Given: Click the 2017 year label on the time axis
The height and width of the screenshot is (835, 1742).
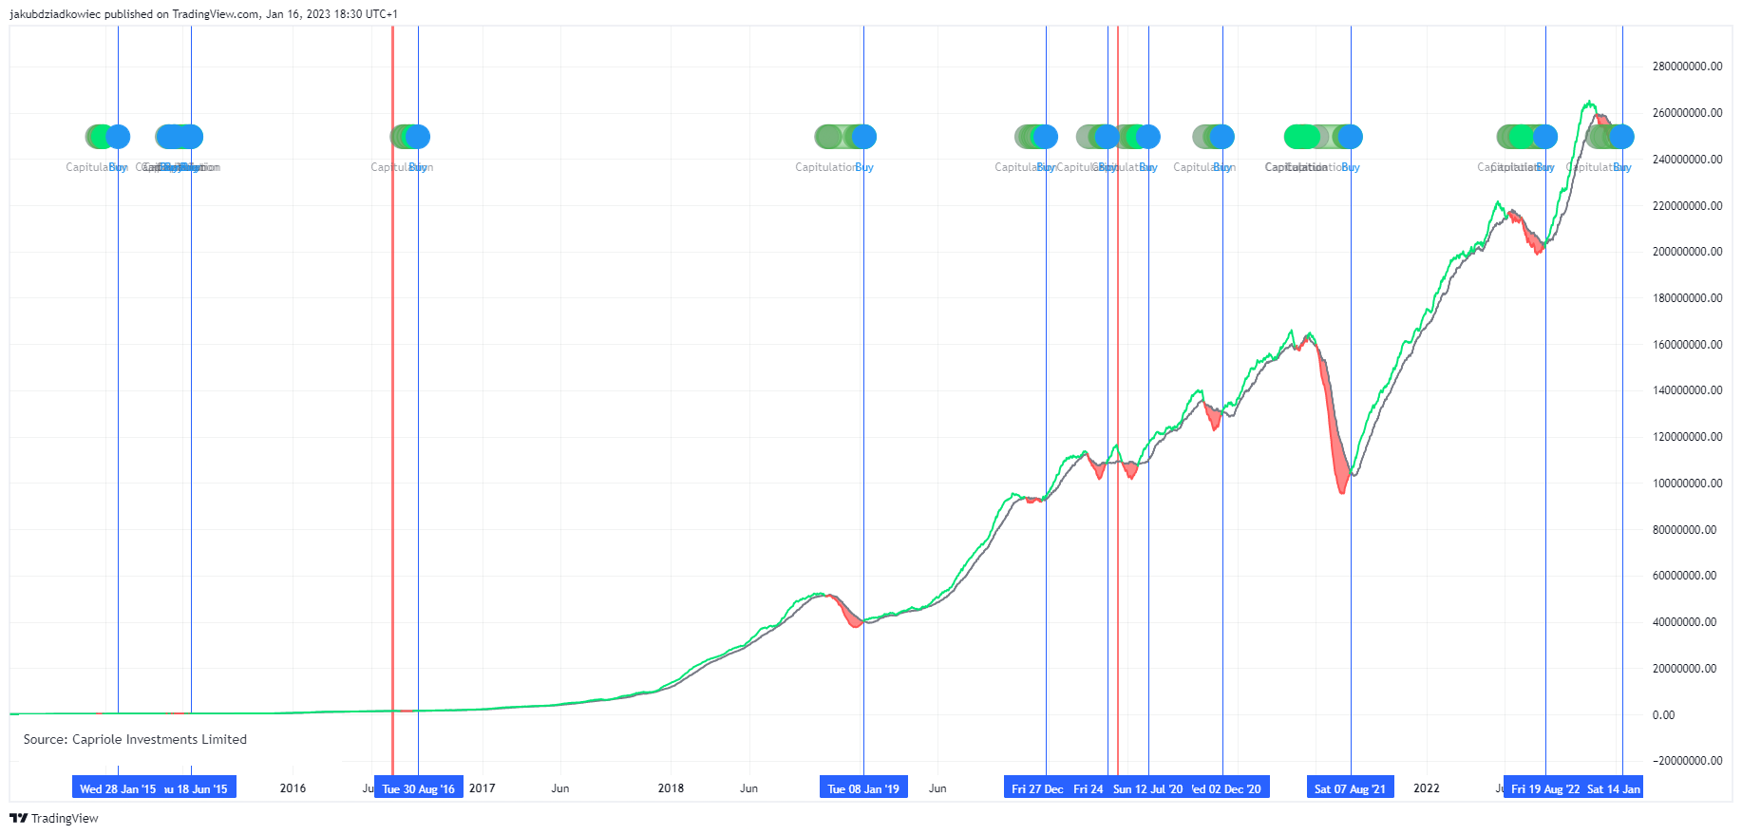Looking at the screenshot, I should point(482,788).
